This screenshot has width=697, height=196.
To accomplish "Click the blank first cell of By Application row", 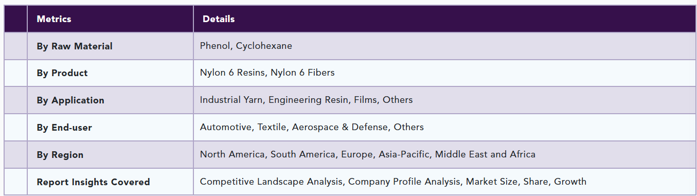I will pos(15,100).
